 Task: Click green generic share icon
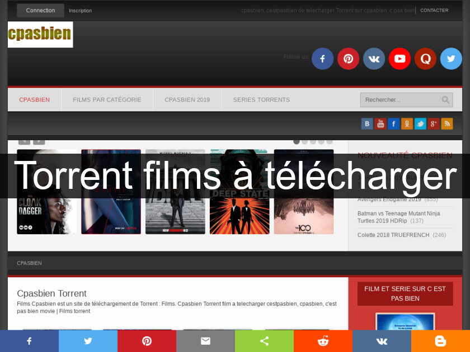click(x=264, y=341)
